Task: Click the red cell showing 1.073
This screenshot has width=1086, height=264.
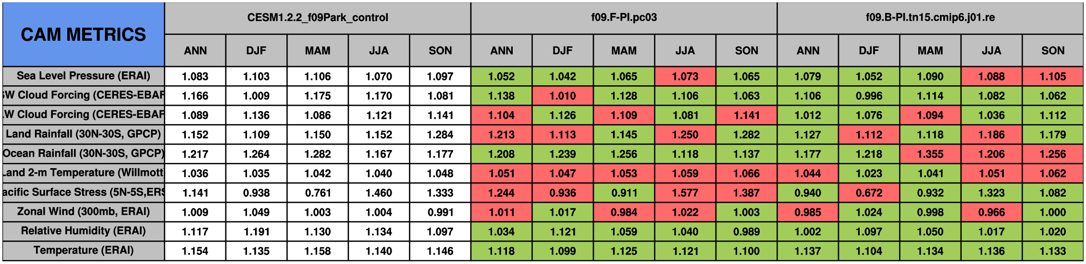Action: point(685,76)
